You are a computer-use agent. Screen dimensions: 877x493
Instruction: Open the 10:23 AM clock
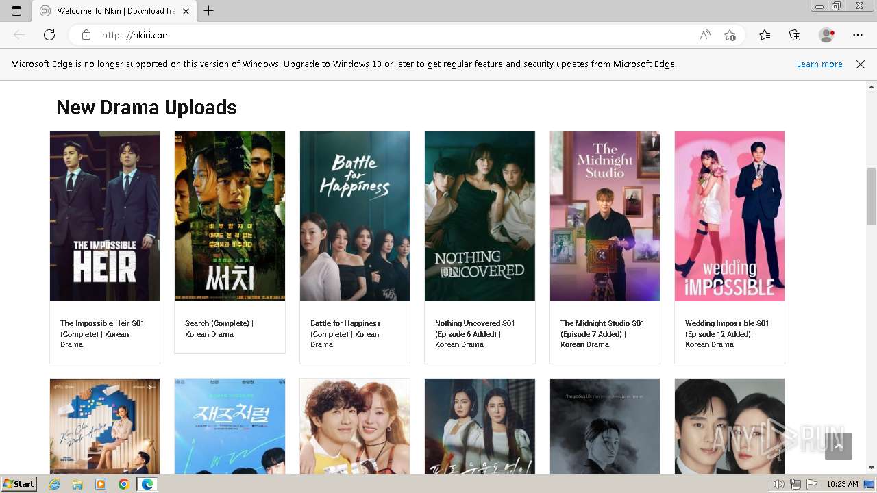click(x=842, y=484)
